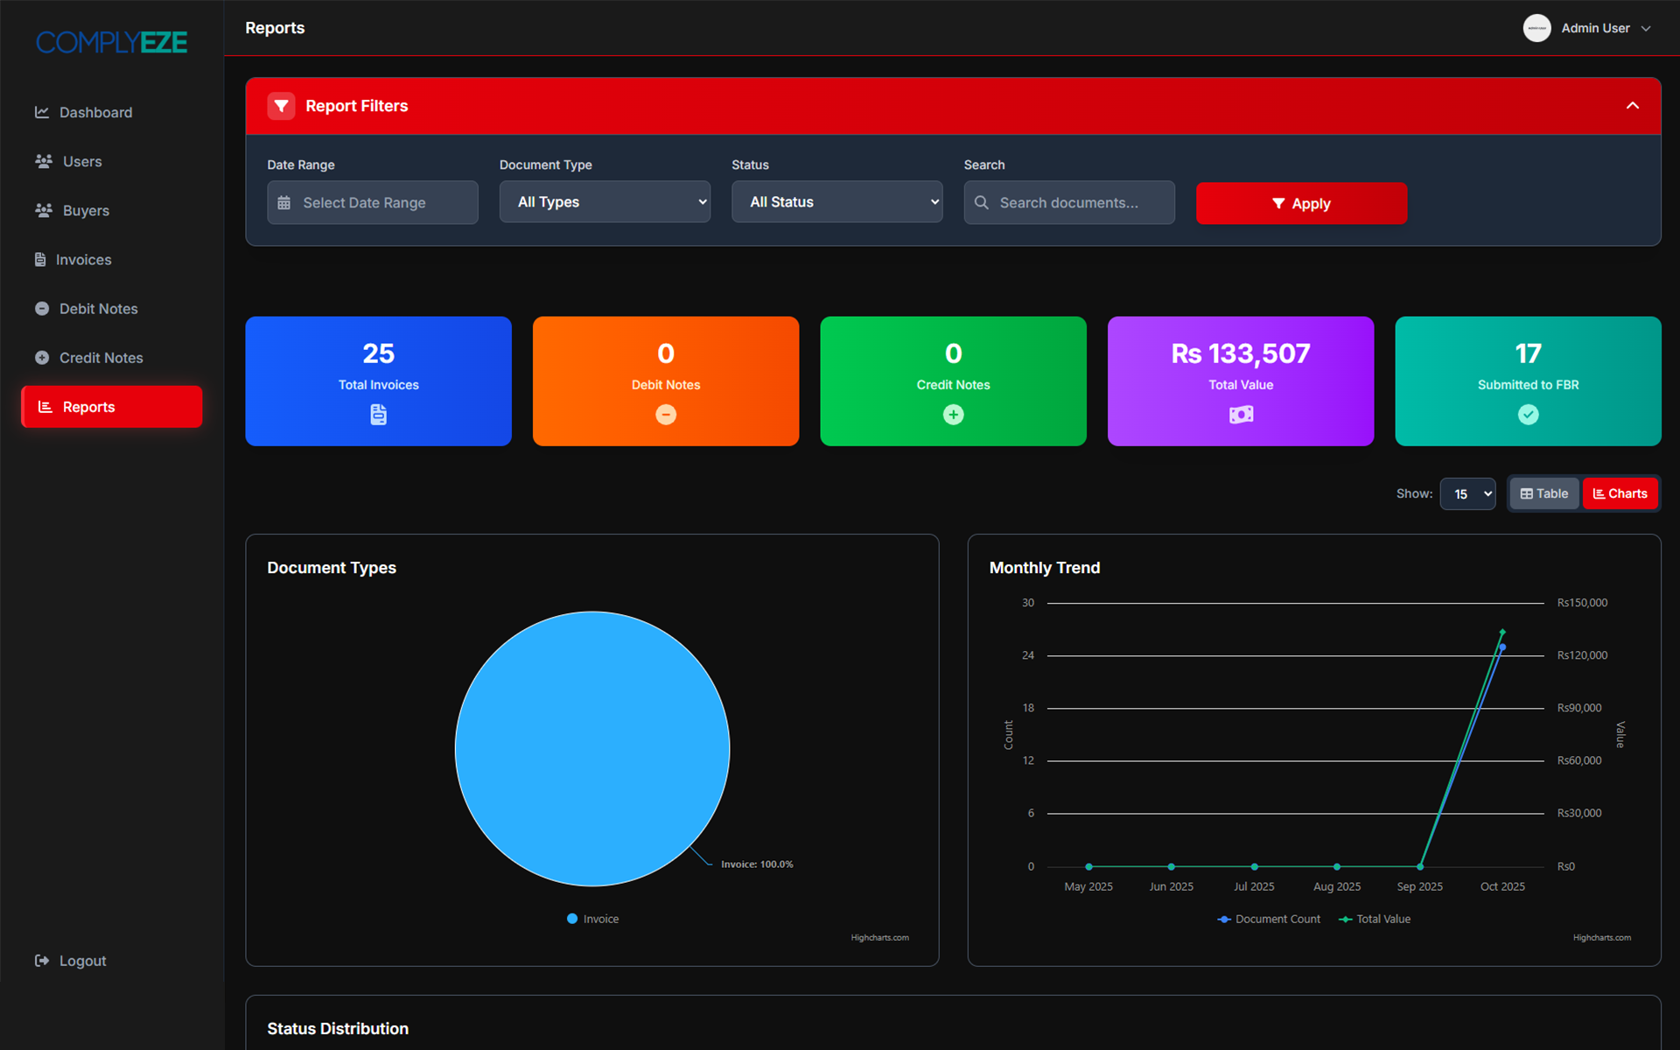The height and width of the screenshot is (1050, 1680).
Task: Click the red funnel icon beside Report Filters
Action: (281, 106)
